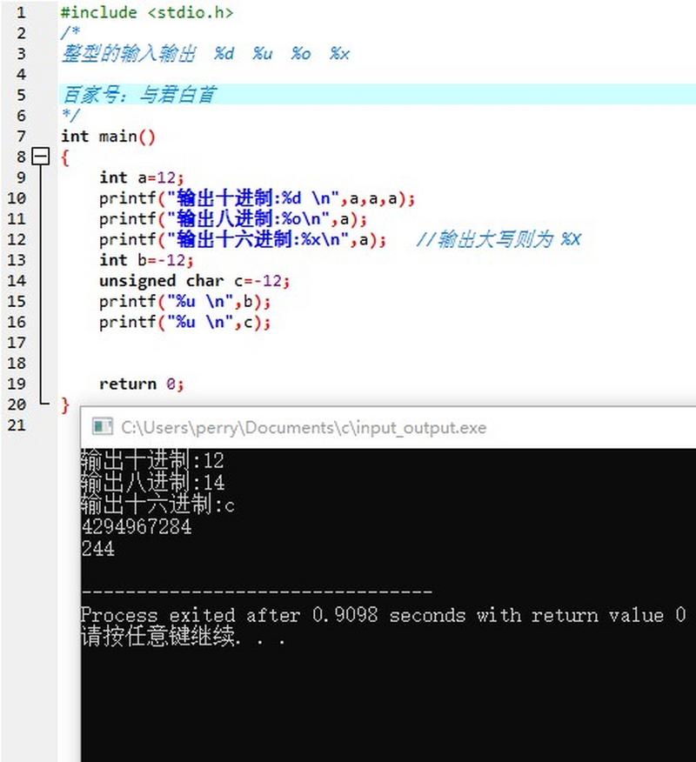Click line number 1 in gutter

[x=21, y=13]
